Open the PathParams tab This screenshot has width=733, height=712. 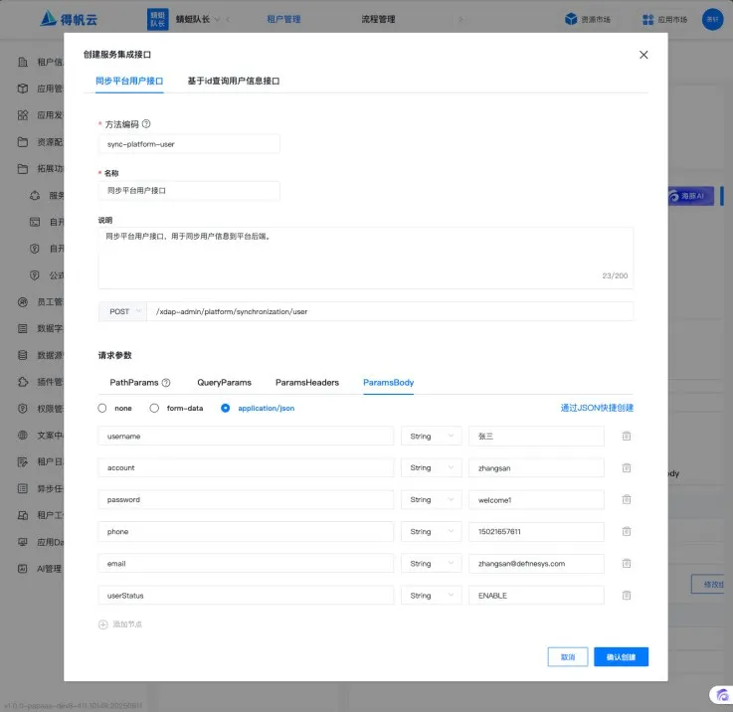click(134, 383)
